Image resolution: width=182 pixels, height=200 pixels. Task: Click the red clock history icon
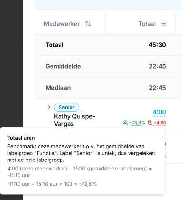150,123
